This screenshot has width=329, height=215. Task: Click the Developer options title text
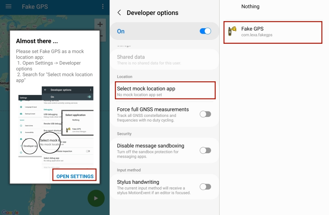pos(152,13)
